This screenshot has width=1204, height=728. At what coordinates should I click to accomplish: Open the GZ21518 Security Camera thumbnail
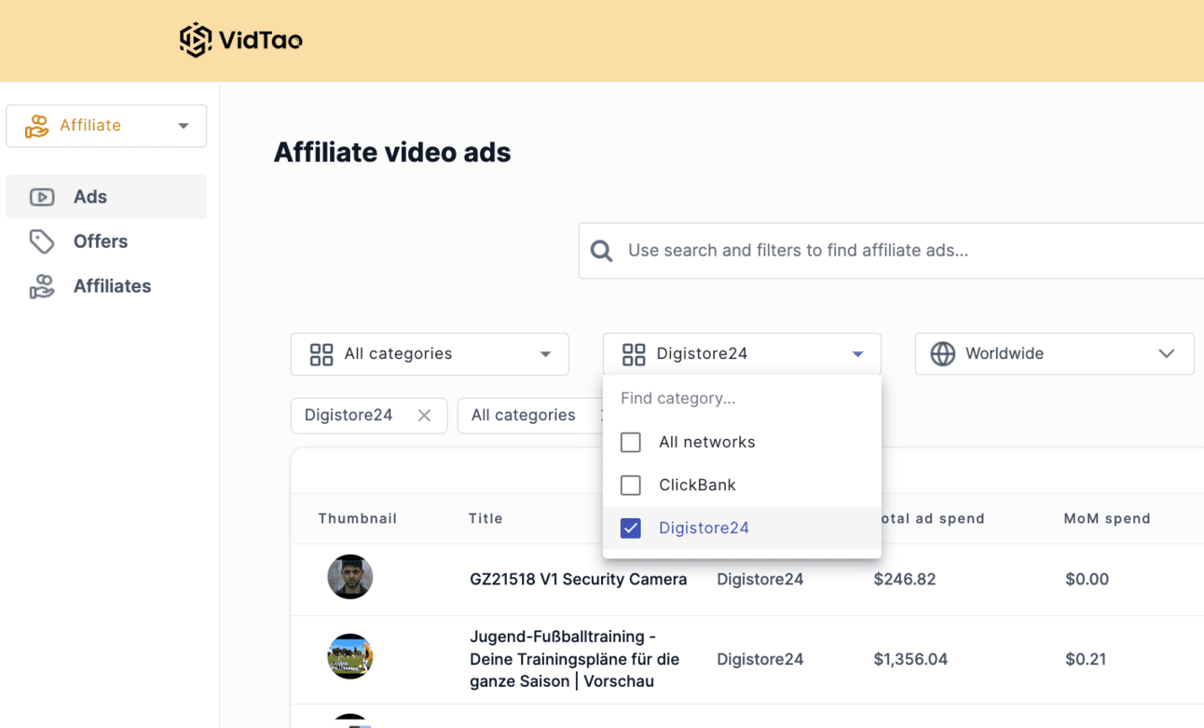350,577
